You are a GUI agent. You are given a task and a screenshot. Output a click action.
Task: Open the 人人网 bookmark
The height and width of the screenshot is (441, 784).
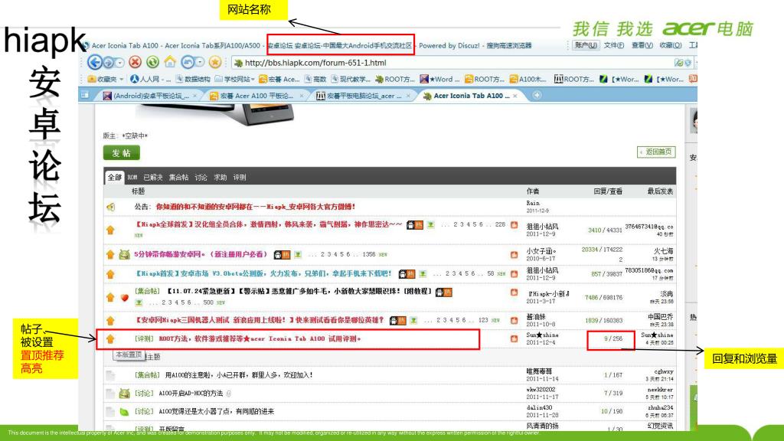pyautogui.click(x=150, y=79)
